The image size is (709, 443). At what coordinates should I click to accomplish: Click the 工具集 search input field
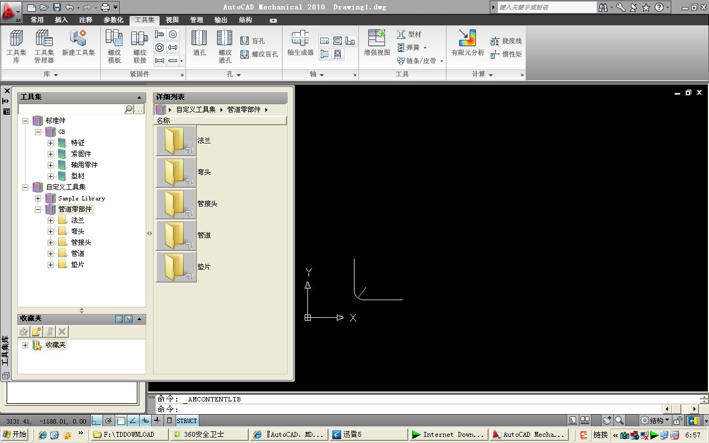click(x=71, y=110)
